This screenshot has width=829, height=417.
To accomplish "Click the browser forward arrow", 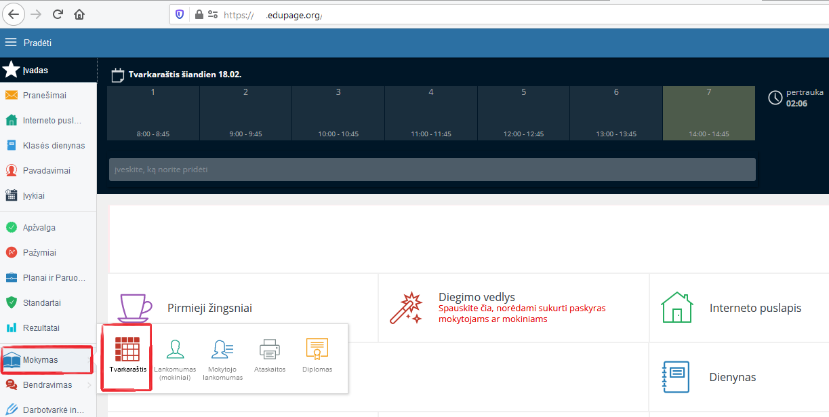I will [x=37, y=14].
